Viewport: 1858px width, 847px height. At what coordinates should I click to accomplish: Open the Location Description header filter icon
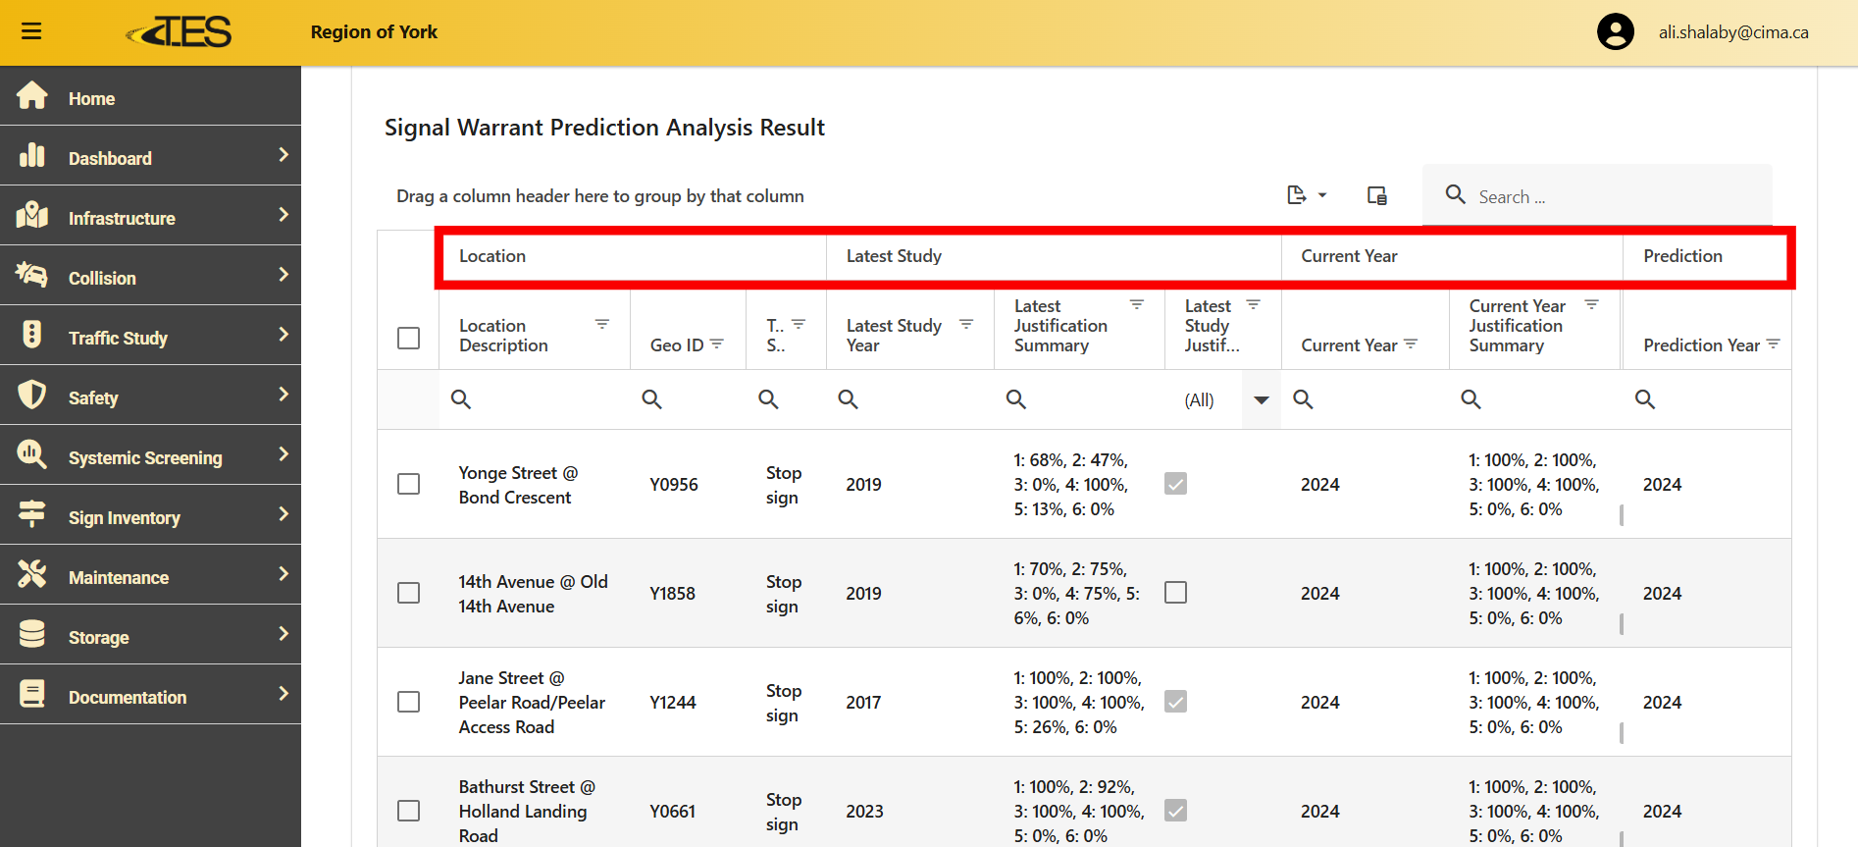click(x=602, y=324)
